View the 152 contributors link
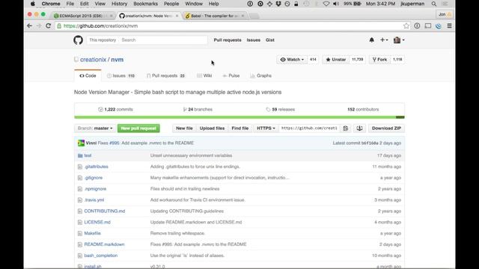 coord(363,110)
